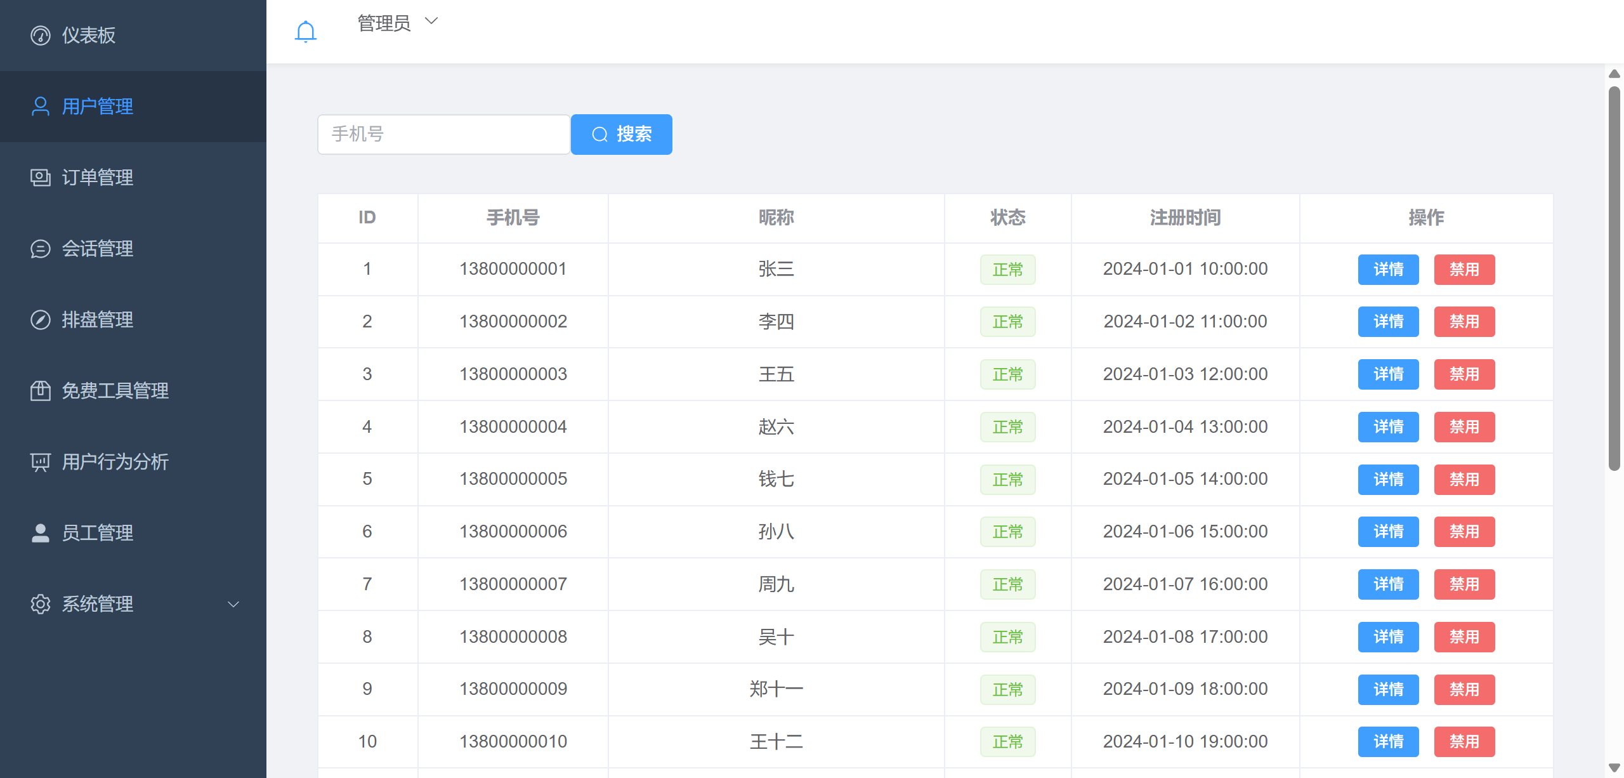Screen dimensions: 1624x778
Task: Click the 用户管理 user icon in sidebar
Action: coord(40,107)
